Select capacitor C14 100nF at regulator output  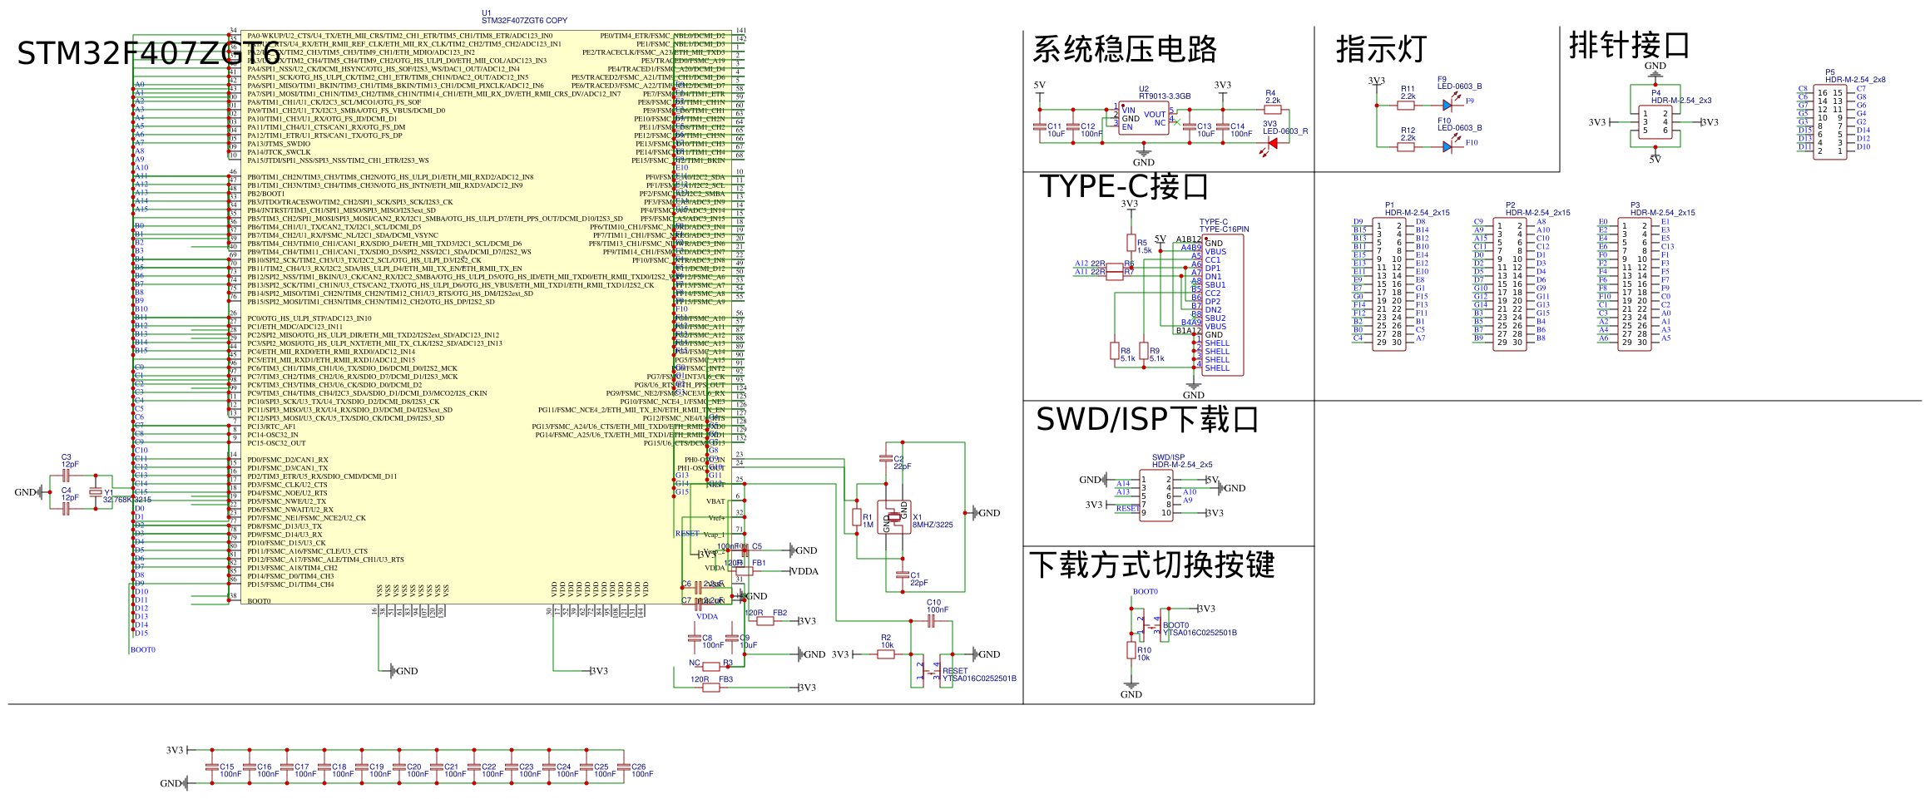[x=1223, y=127]
